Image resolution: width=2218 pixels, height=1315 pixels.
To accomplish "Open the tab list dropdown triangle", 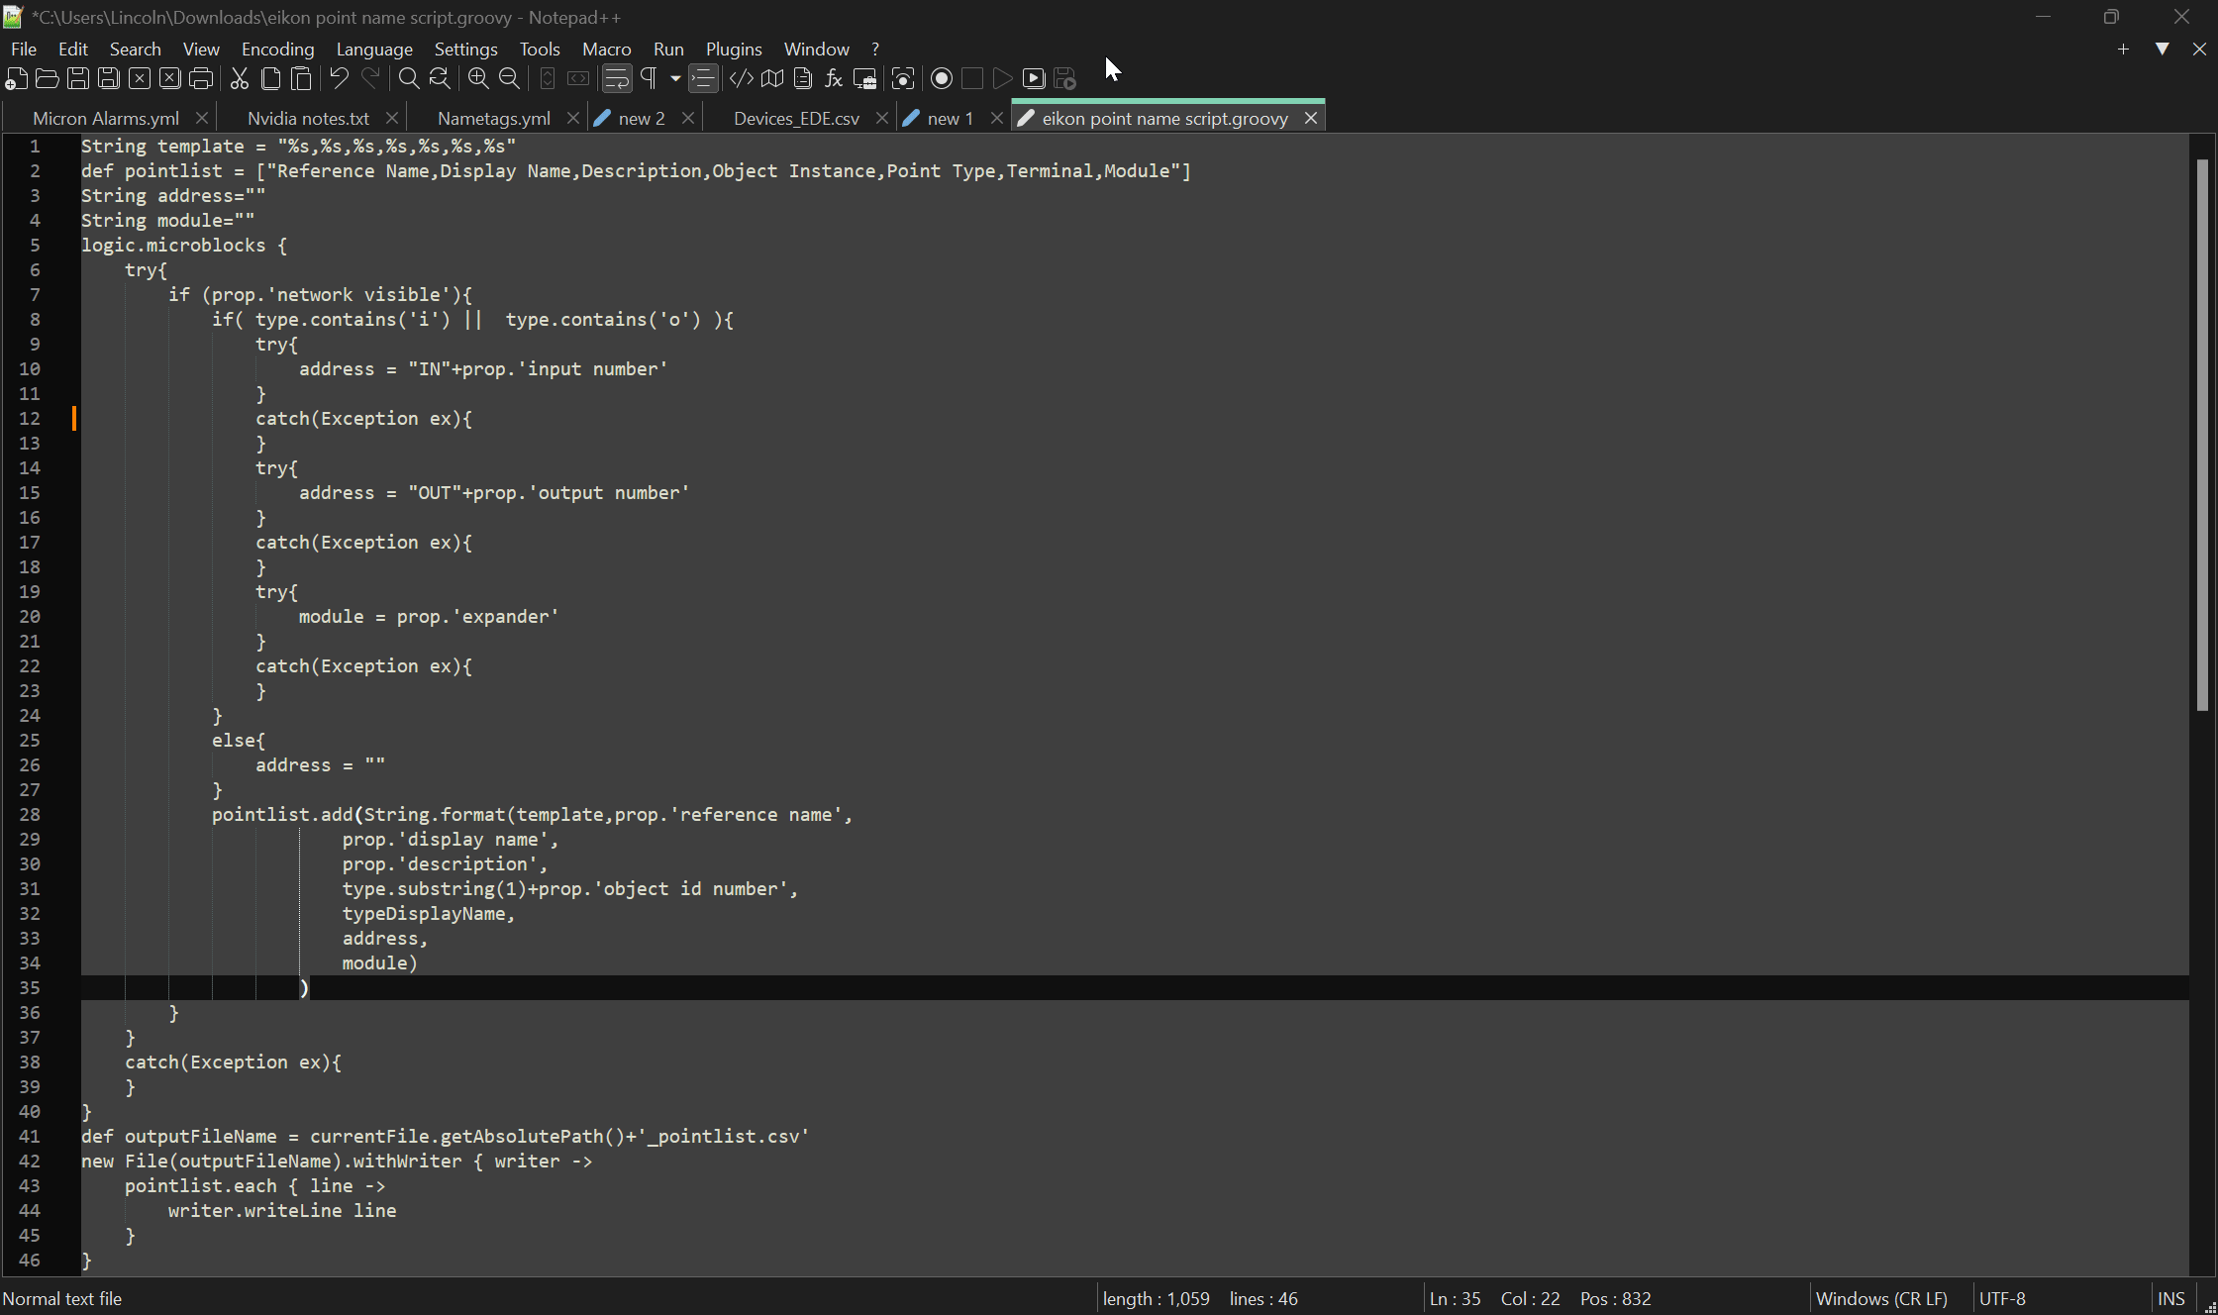I will coord(2163,49).
